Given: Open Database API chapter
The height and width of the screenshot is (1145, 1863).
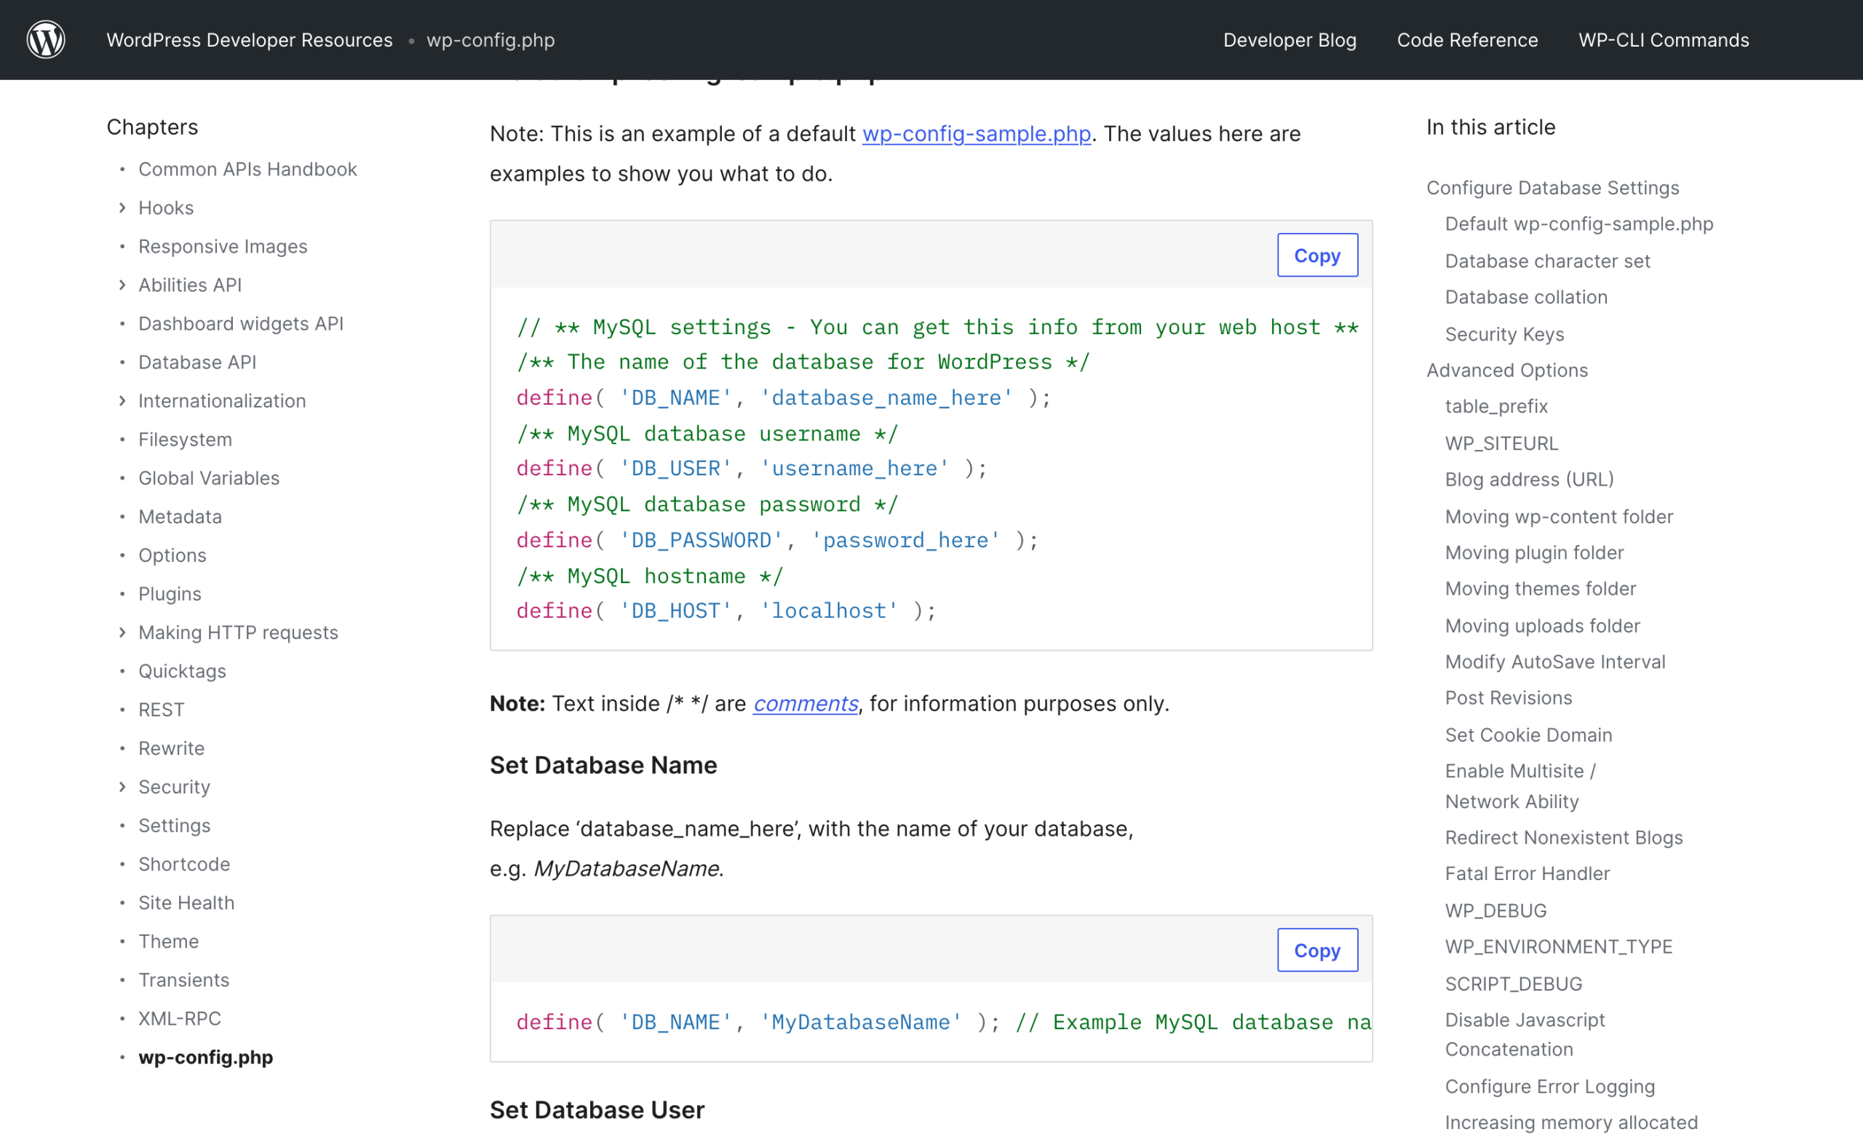Looking at the screenshot, I should (196, 362).
